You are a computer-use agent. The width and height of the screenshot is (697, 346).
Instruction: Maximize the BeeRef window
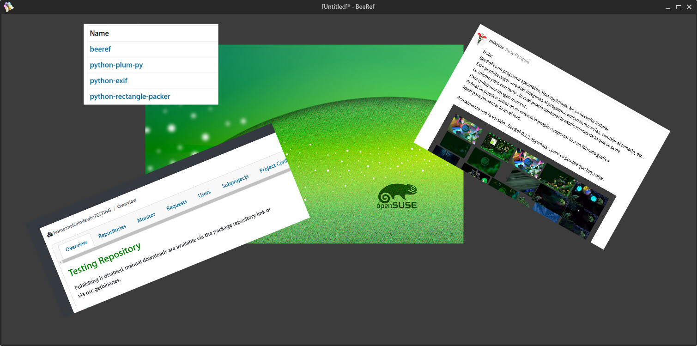point(679,7)
